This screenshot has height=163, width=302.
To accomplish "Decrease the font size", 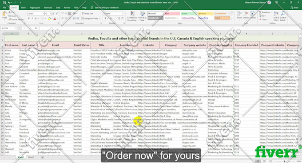I will [57, 14].
